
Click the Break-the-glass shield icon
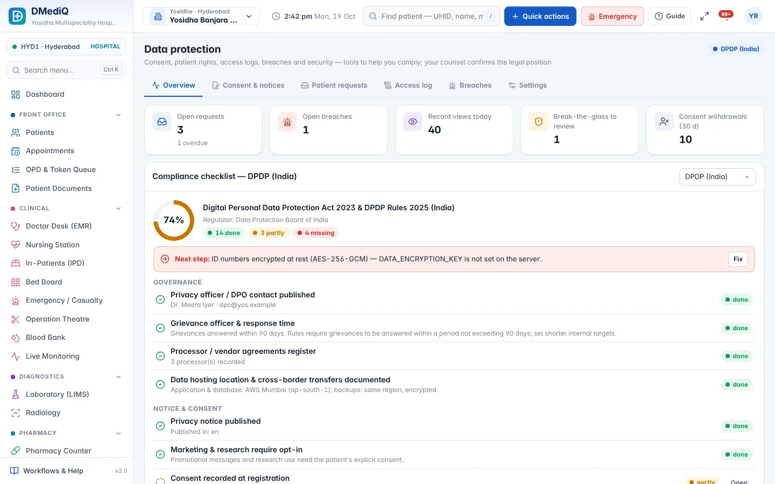pyautogui.click(x=538, y=122)
